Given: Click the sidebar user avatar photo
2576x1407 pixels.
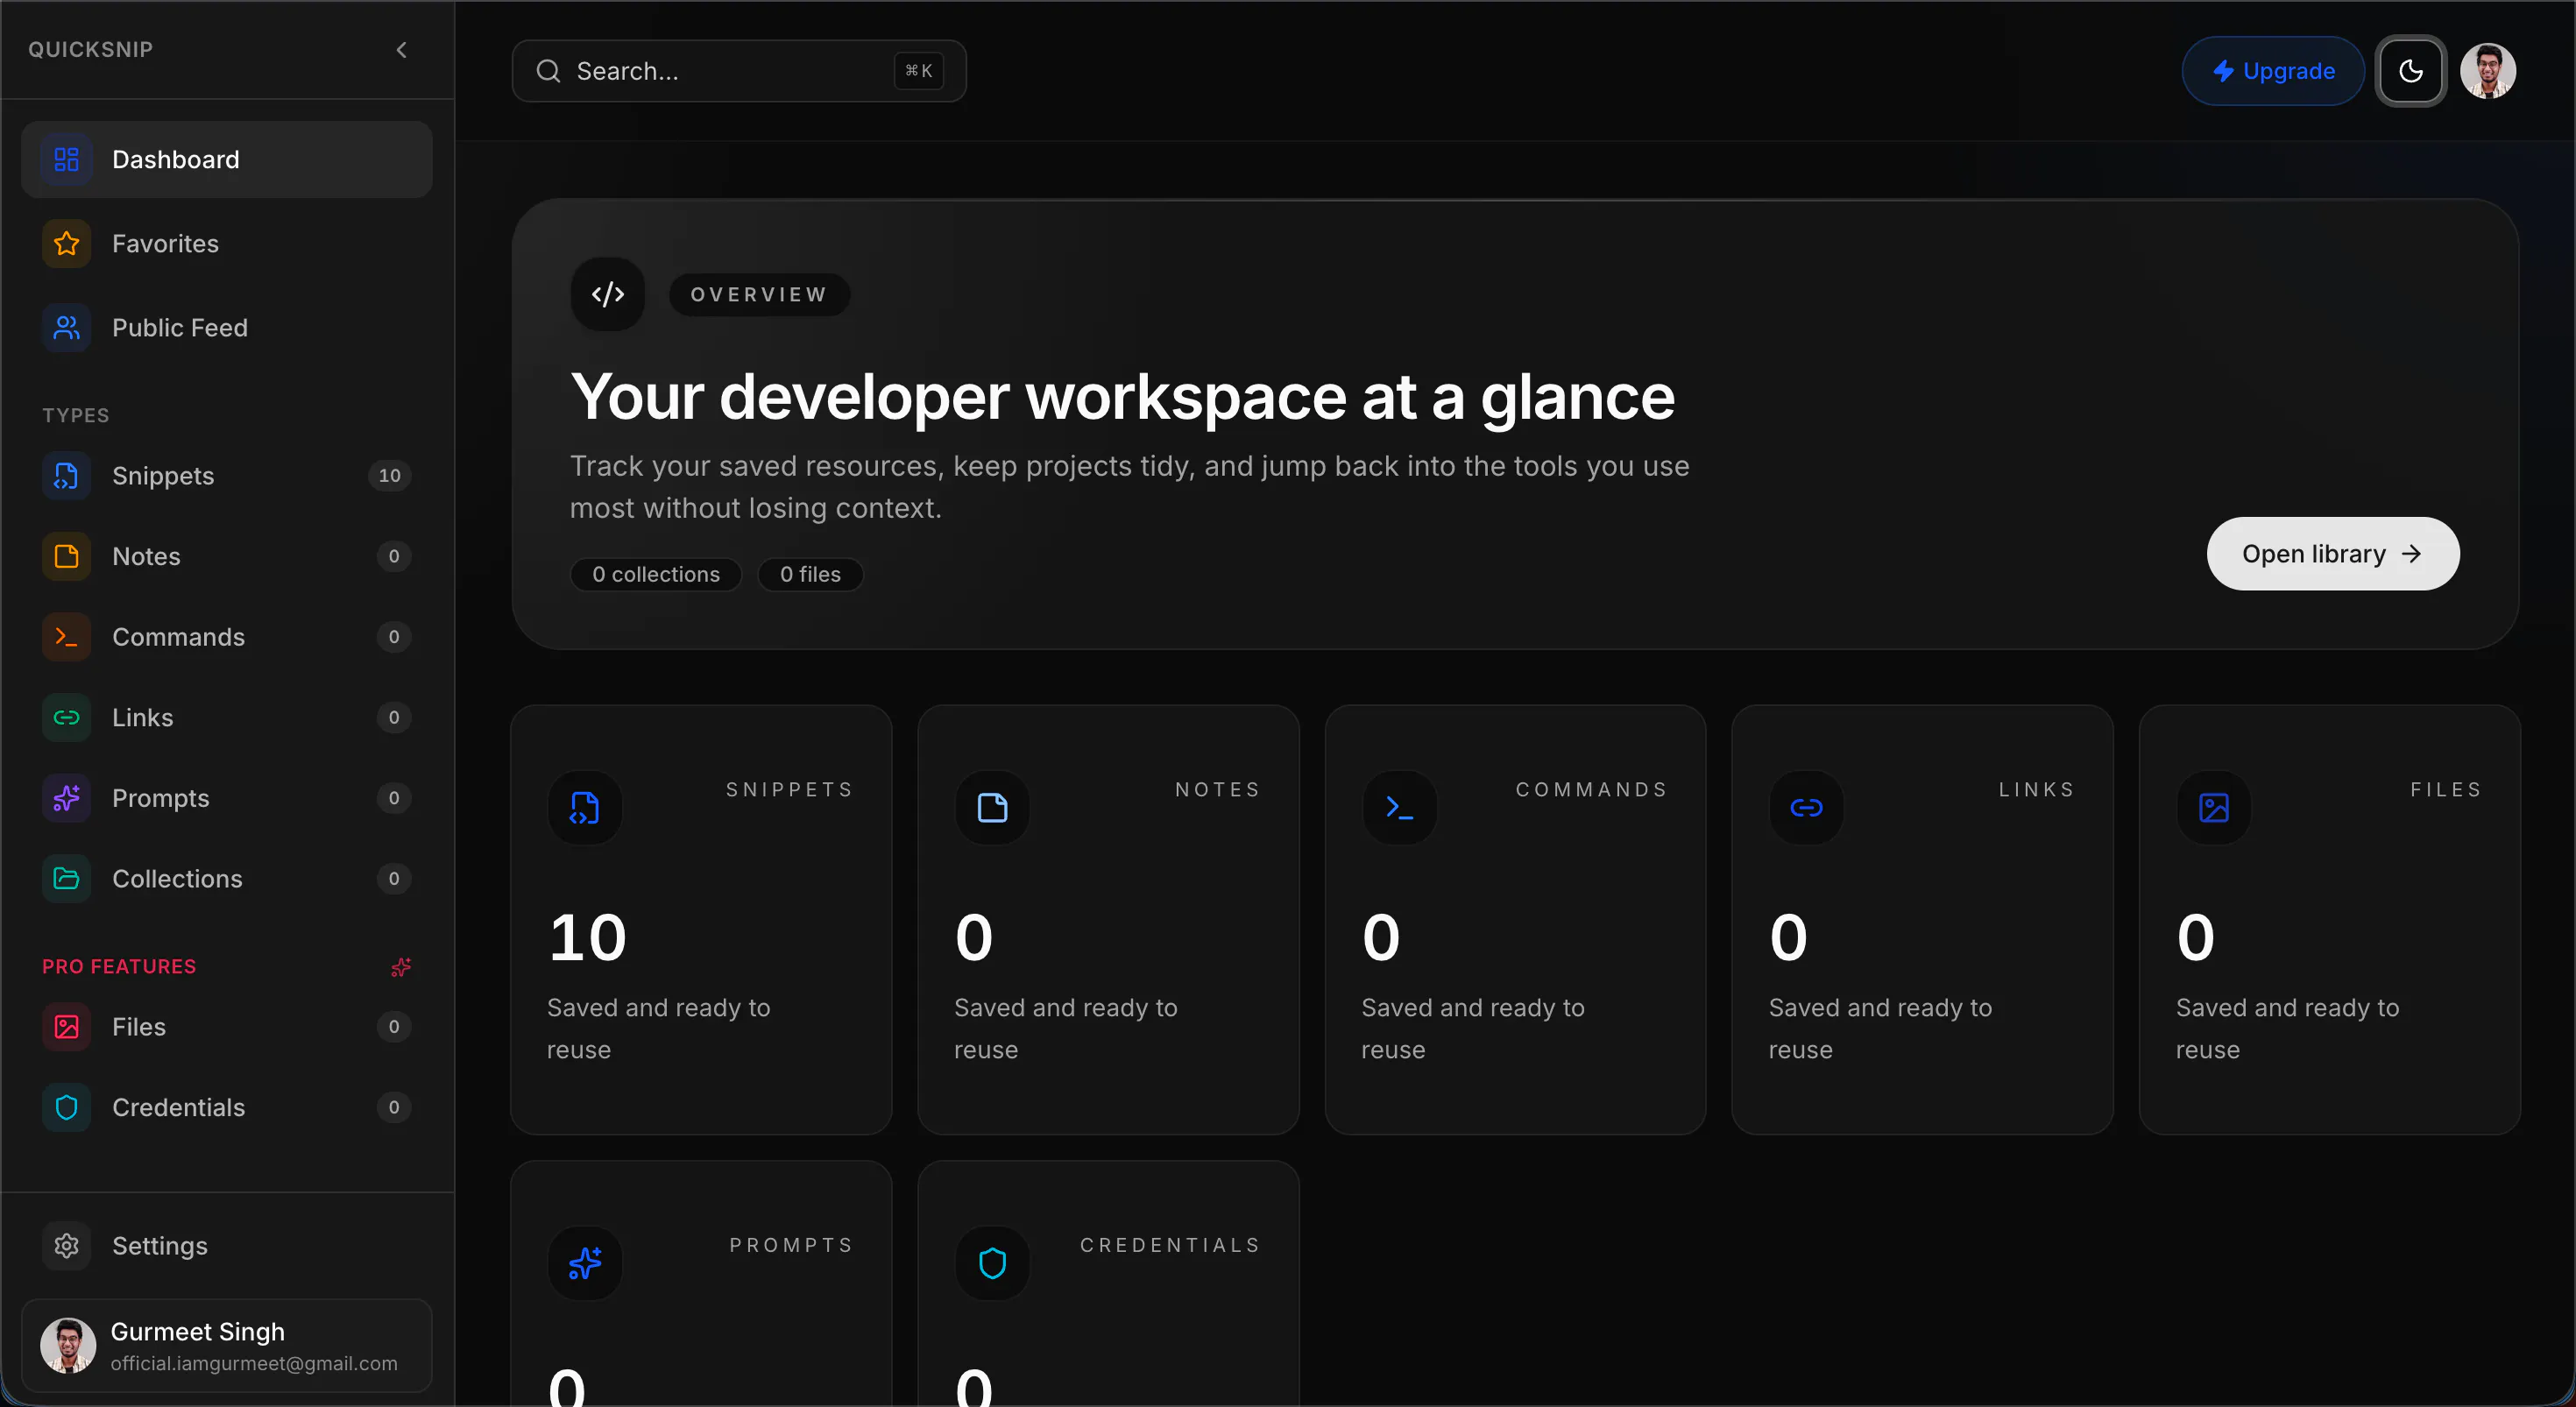Looking at the screenshot, I should click(x=68, y=1345).
